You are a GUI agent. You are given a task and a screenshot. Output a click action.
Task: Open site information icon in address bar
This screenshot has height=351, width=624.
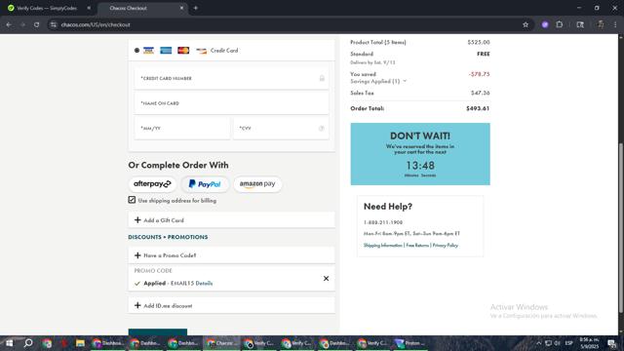pyautogui.click(x=54, y=24)
